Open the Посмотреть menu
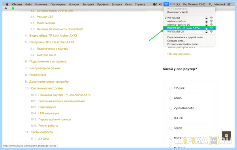The height and width of the screenshot is (150, 237). coord(58,4)
